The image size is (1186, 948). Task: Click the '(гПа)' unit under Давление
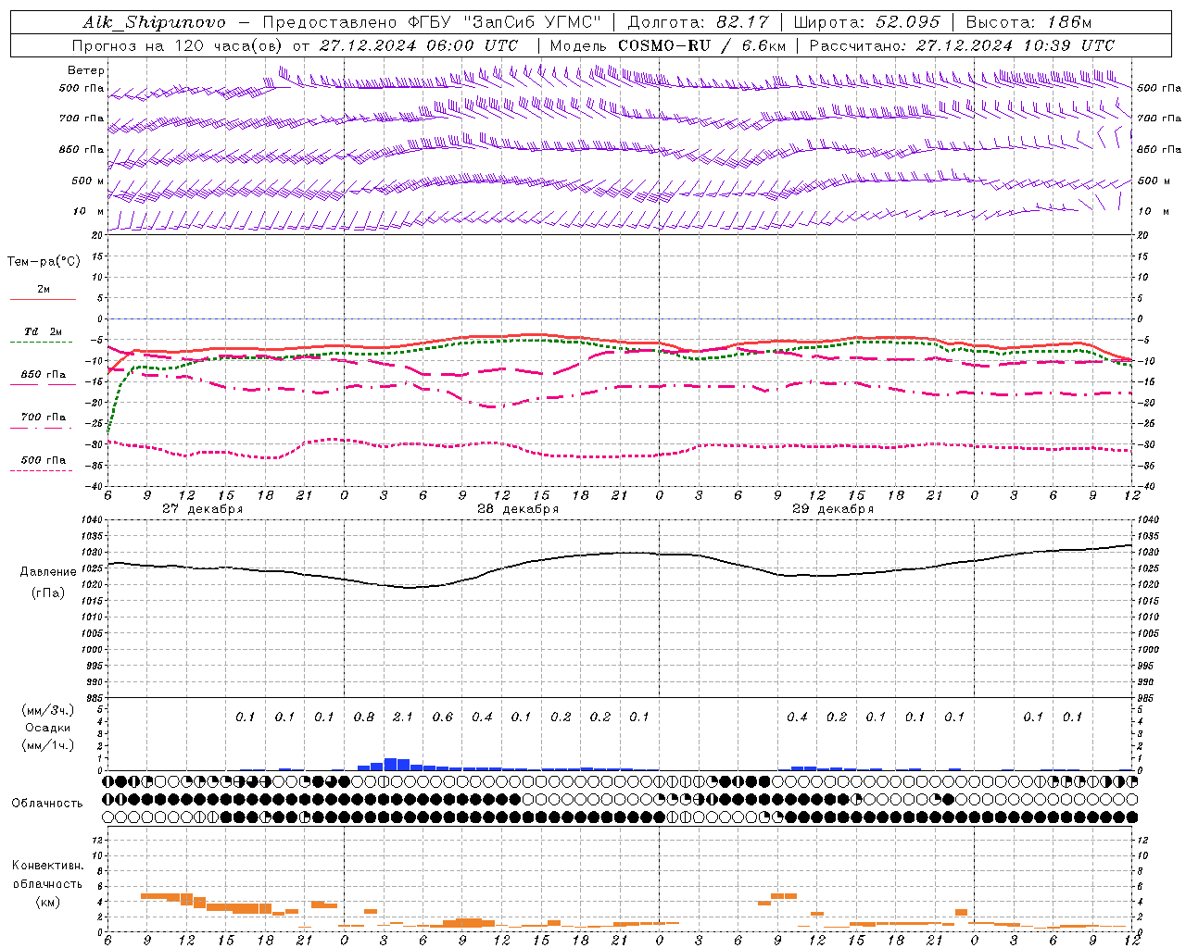coord(48,593)
